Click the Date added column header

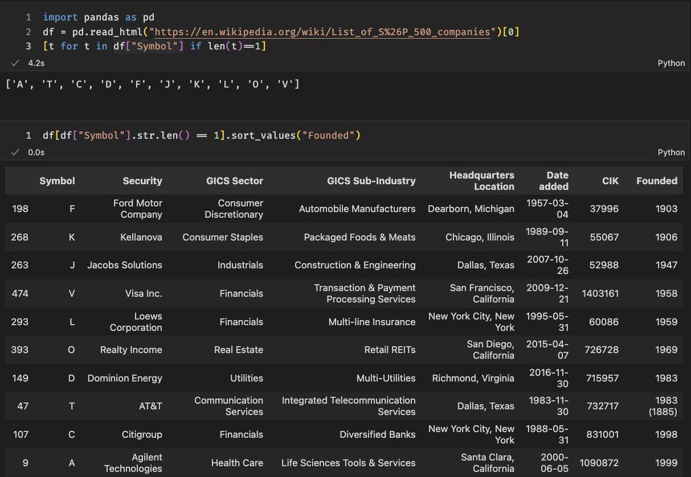[x=553, y=180]
